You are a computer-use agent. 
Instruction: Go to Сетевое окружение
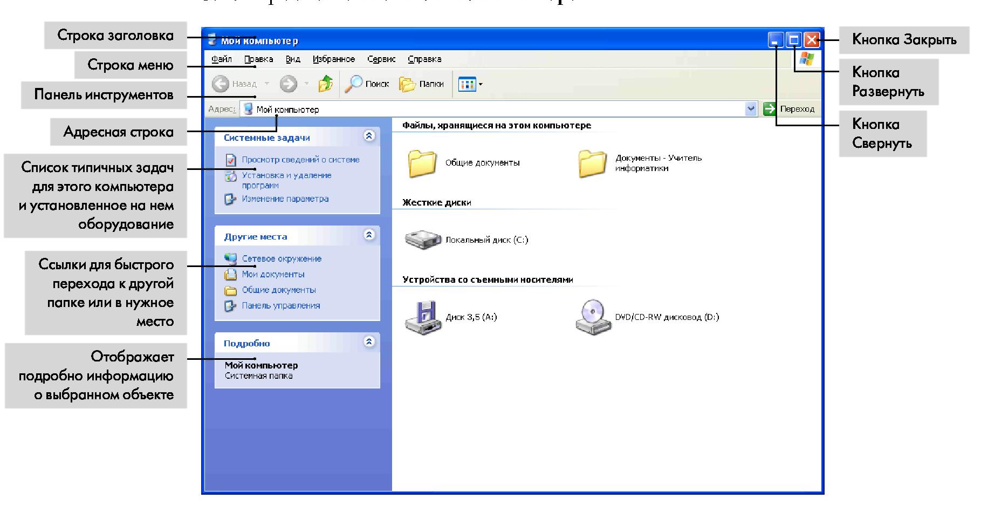[x=282, y=259]
